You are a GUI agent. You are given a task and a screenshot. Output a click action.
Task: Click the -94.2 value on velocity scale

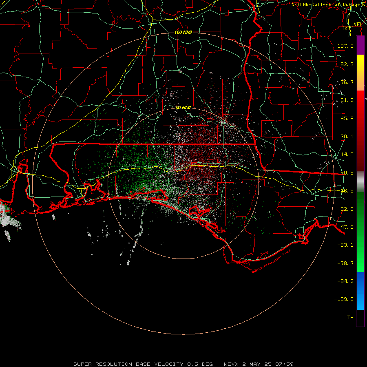(345, 281)
